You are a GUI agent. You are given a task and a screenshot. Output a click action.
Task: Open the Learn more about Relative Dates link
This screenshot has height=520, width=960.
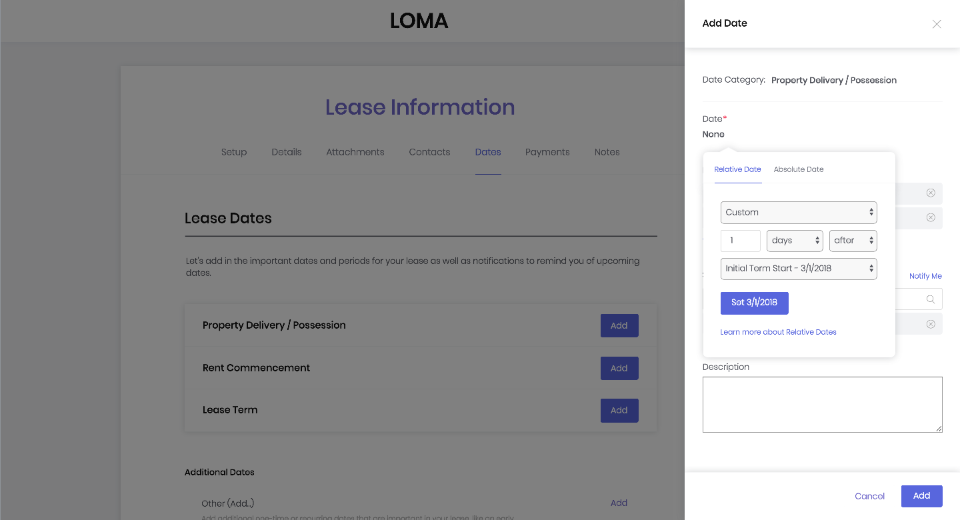(x=778, y=331)
